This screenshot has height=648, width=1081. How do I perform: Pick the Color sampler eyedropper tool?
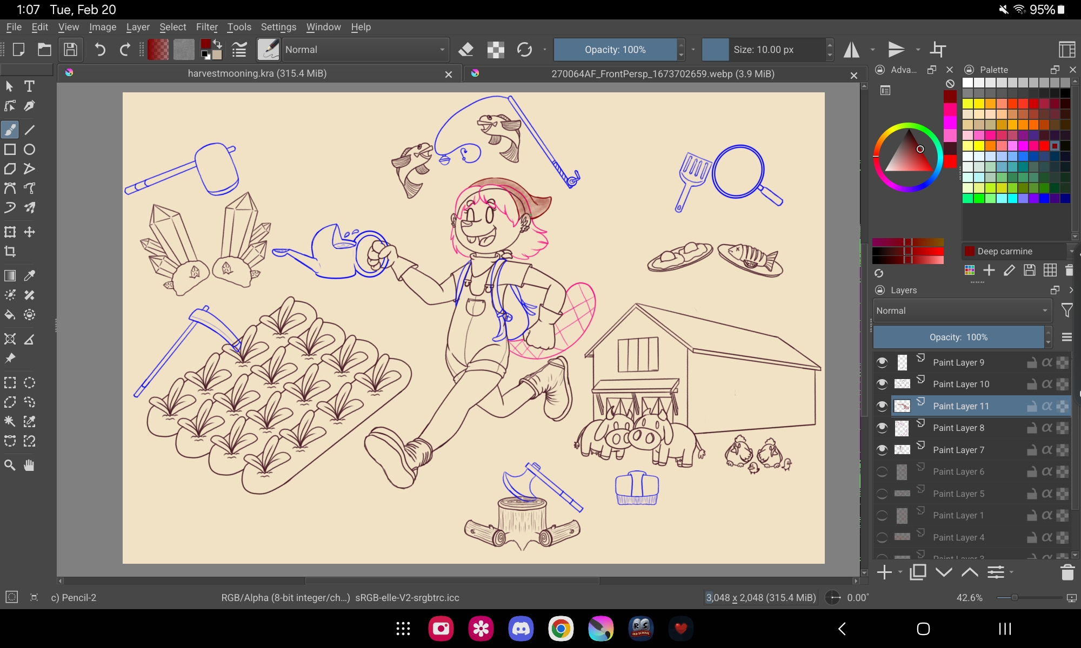29,276
